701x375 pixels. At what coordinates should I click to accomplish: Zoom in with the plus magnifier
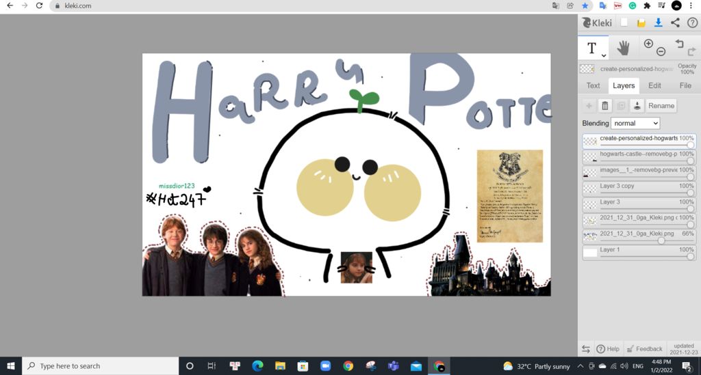(x=648, y=43)
